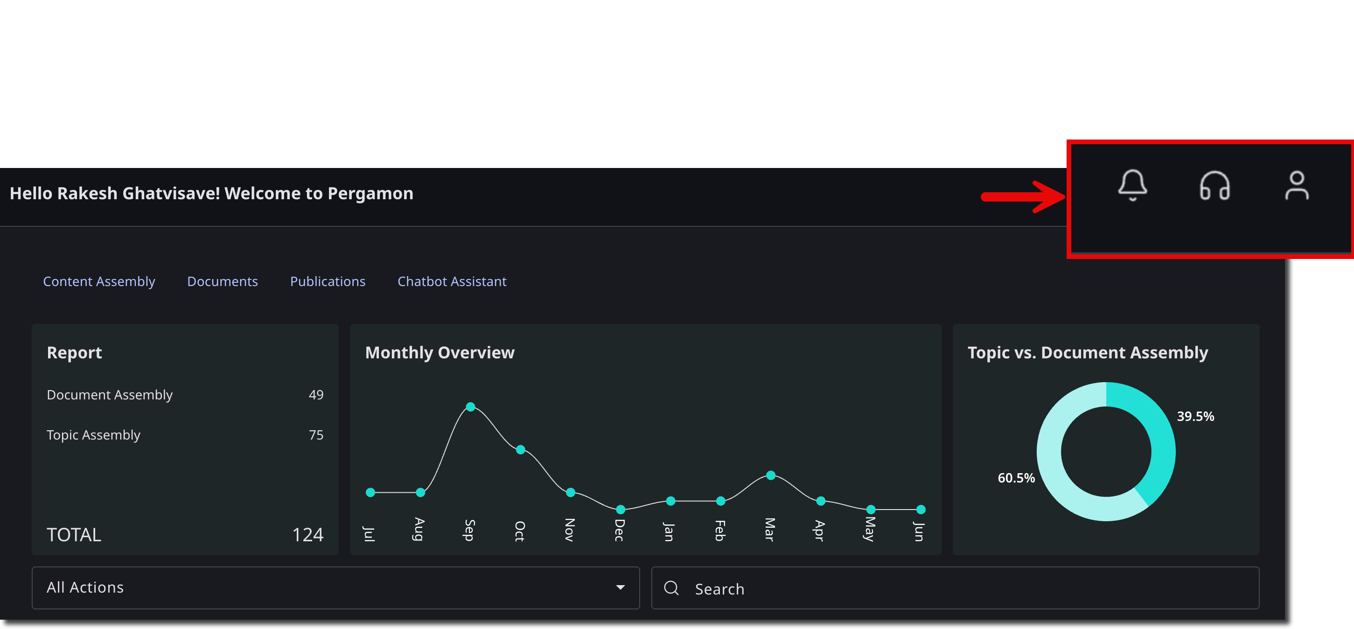Click the Report card heading
The height and width of the screenshot is (629, 1354).
click(74, 352)
